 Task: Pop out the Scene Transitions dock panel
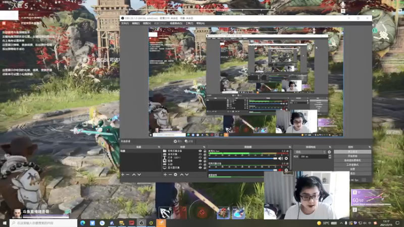point(330,147)
